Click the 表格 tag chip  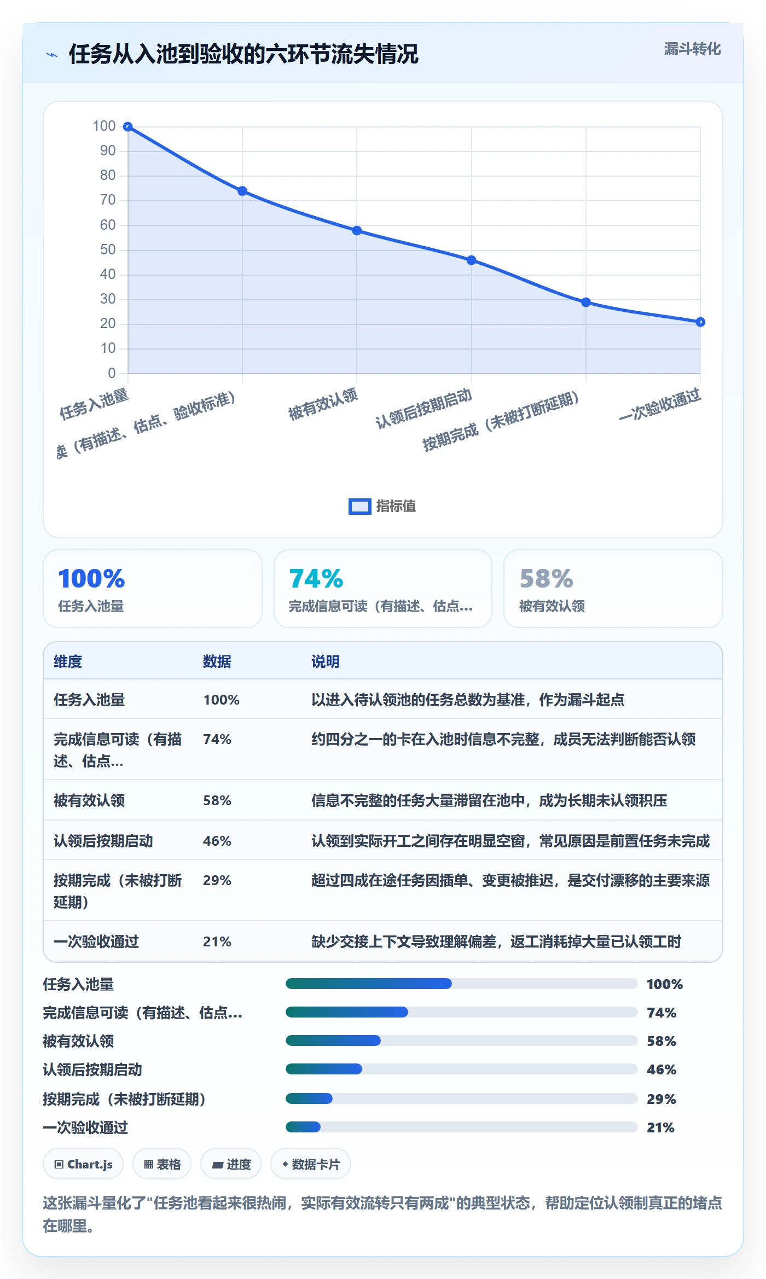click(162, 1164)
